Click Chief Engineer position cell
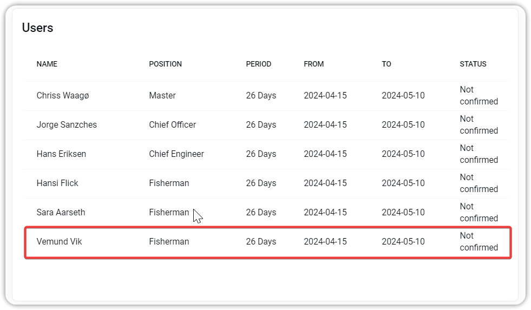The image size is (531, 310). pos(176,154)
